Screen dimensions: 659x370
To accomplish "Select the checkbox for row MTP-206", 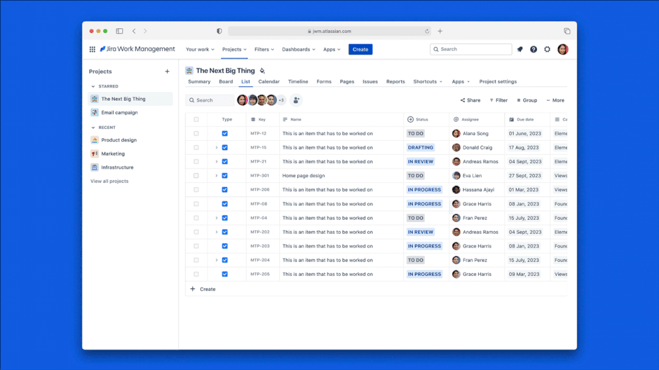I will click(x=197, y=190).
